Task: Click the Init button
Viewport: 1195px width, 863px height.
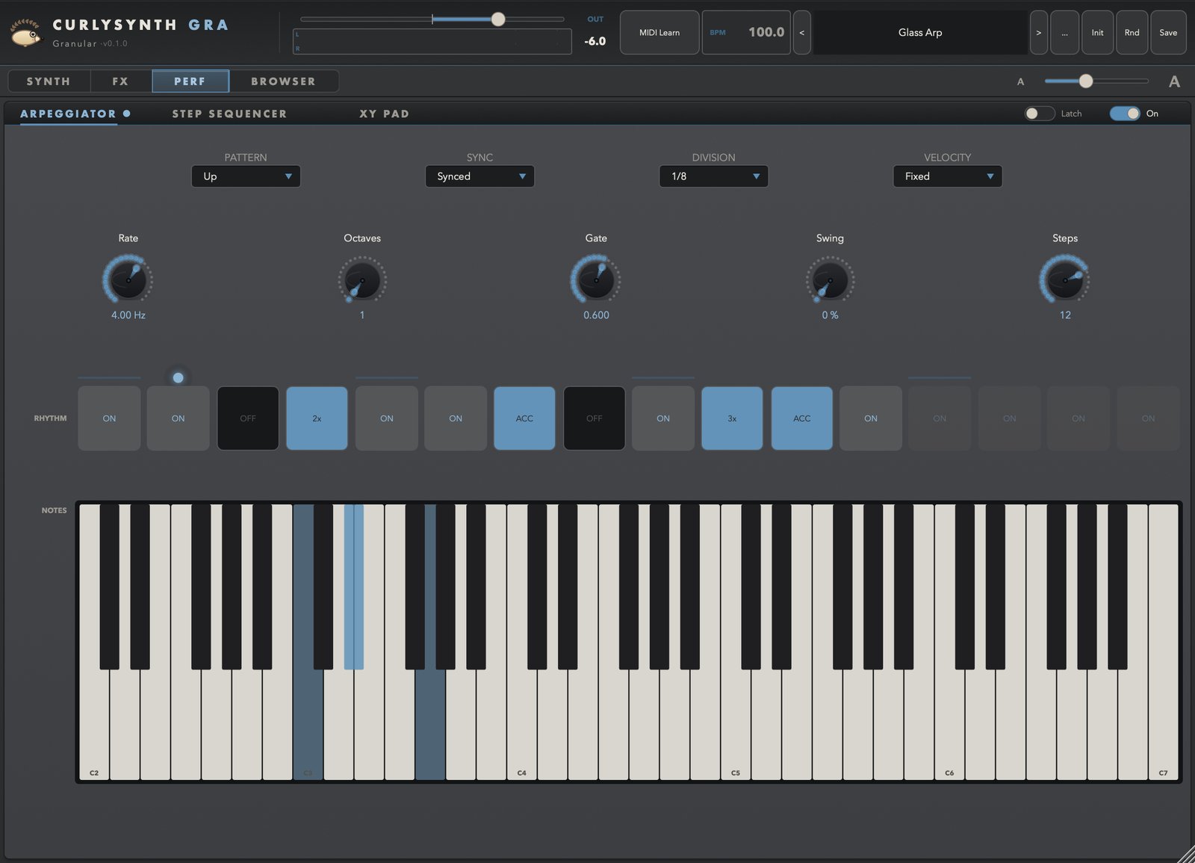Action: 1097,33
